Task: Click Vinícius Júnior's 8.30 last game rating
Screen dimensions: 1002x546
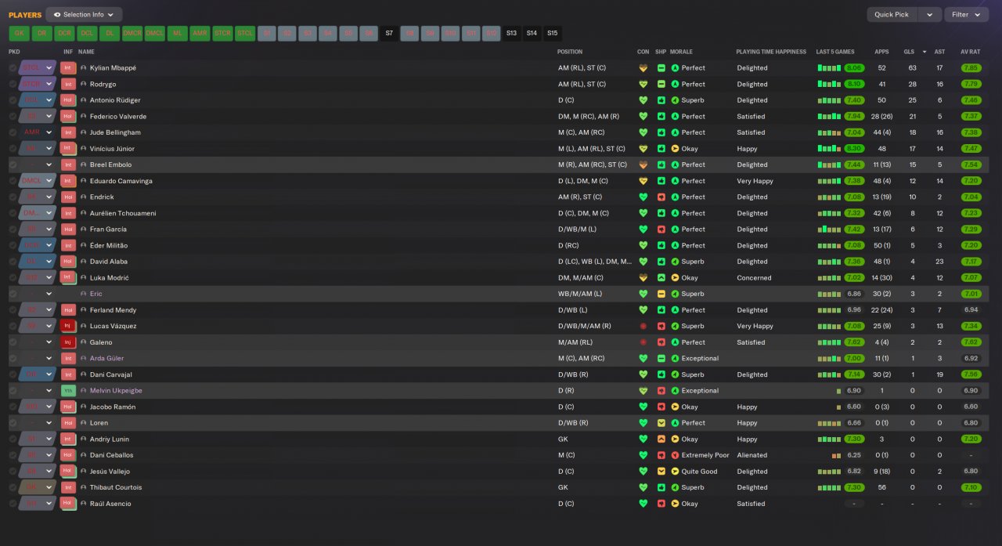Action: [x=854, y=149]
